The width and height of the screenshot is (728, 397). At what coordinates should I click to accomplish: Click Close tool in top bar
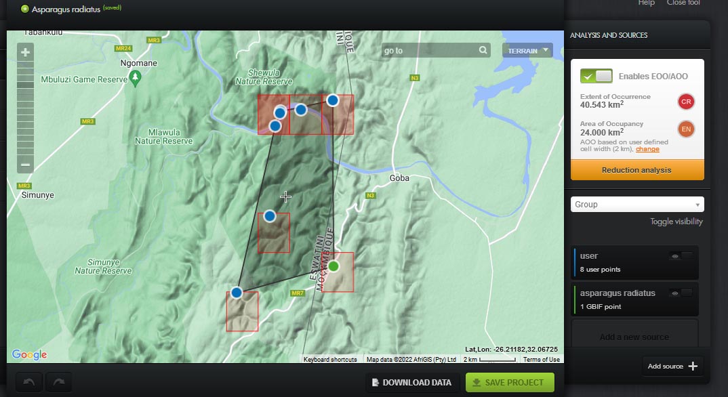click(x=683, y=3)
